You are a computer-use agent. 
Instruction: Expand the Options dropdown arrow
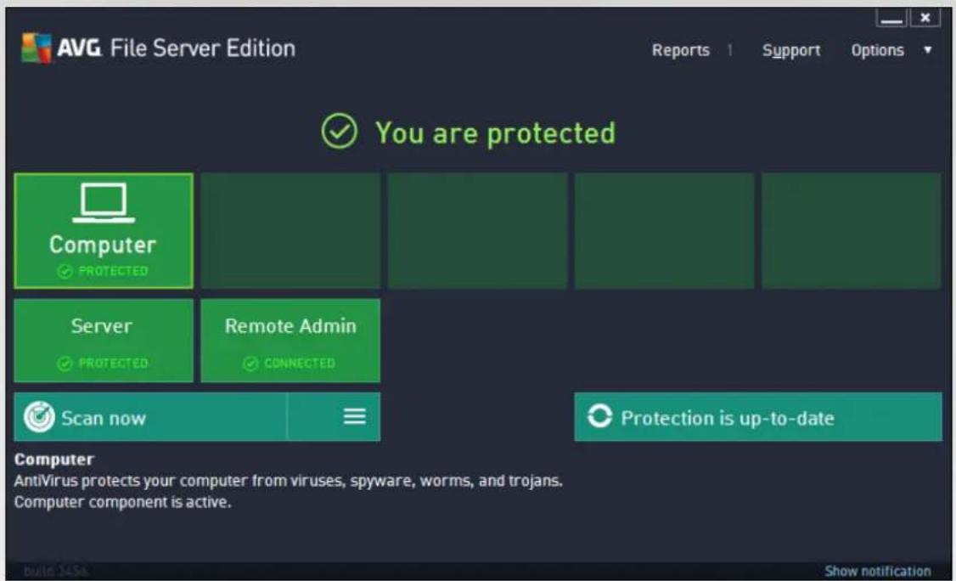[x=927, y=50]
